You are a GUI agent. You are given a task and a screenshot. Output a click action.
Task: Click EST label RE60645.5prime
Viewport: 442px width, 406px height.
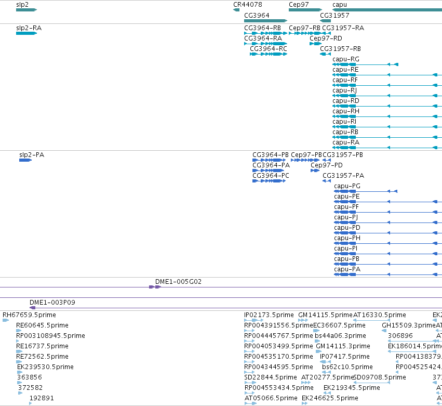(x=42, y=325)
